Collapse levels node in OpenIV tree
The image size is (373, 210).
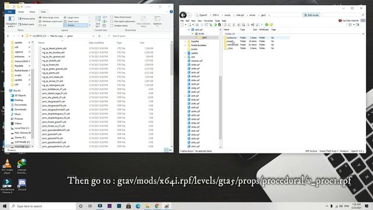coord(192,34)
